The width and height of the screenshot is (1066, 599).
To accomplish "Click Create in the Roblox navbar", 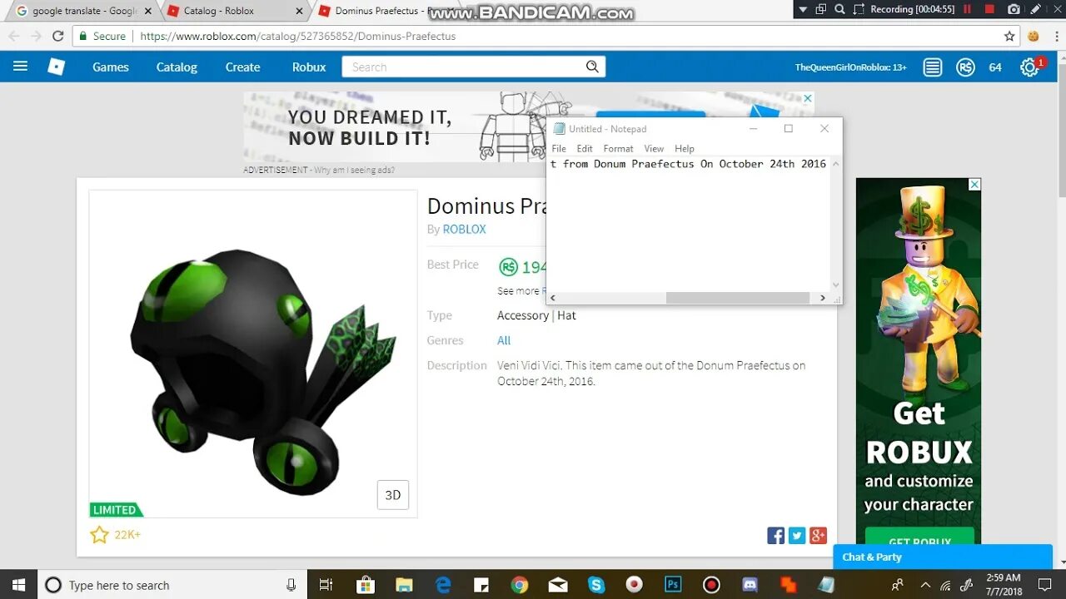I will [x=242, y=67].
